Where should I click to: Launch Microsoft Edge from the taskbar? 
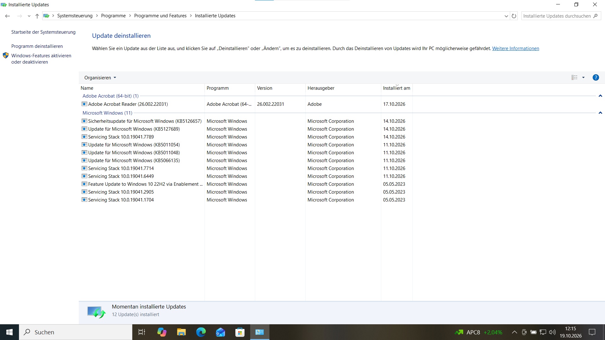(x=201, y=332)
